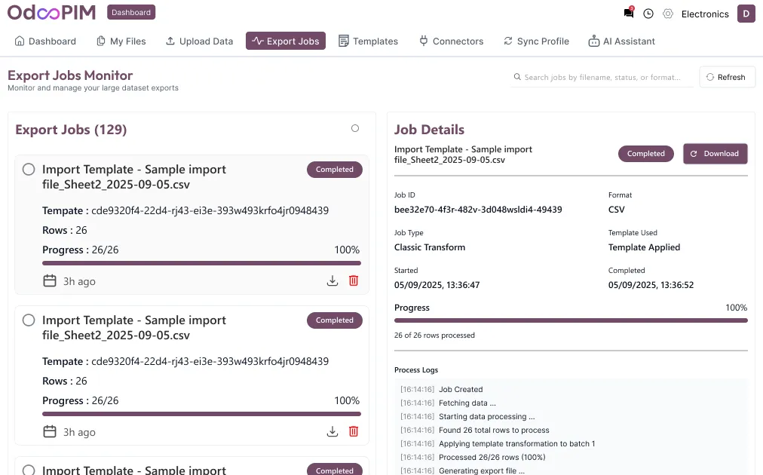Open the settings gear icon
This screenshot has width=763, height=475.
(668, 14)
